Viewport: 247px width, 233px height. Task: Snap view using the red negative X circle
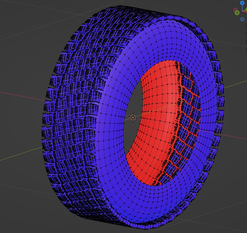click(x=236, y=10)
